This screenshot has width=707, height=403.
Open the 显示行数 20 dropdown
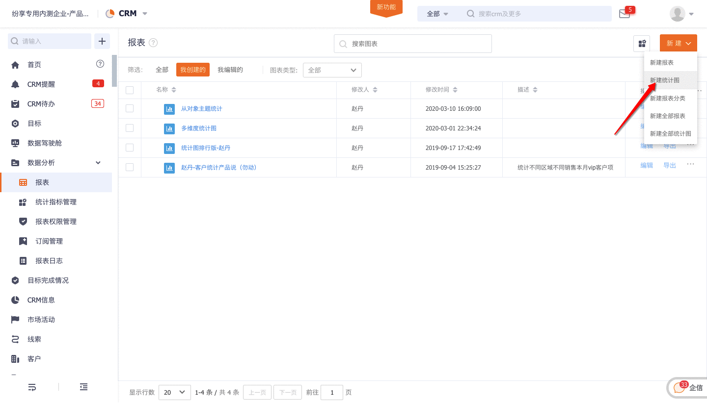tap(175, 392)
